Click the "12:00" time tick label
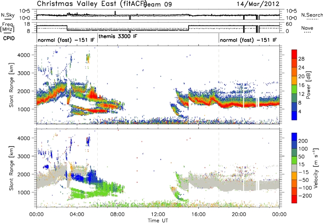The height and width of the screenshot is (223, 323). (158, 215)
